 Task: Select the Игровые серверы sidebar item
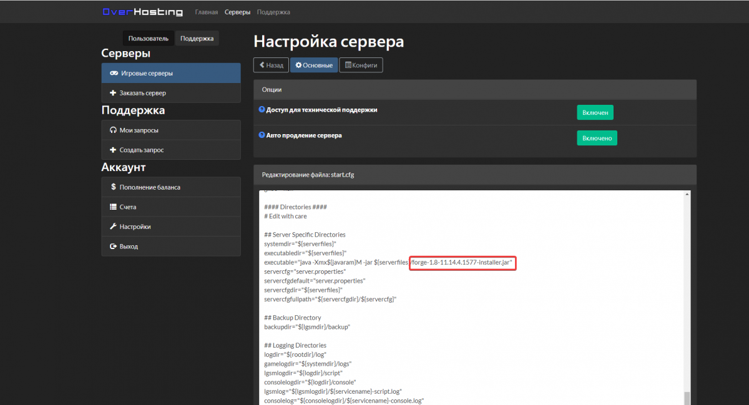(171, 73)
